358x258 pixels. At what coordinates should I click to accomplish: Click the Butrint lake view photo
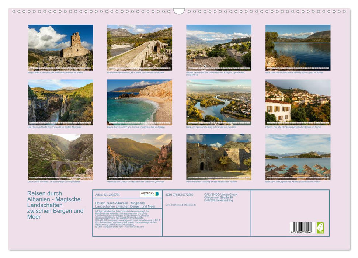click(x=298, y=48)
